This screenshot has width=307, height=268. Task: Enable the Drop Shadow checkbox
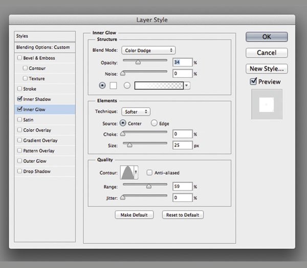coord(19,171)
